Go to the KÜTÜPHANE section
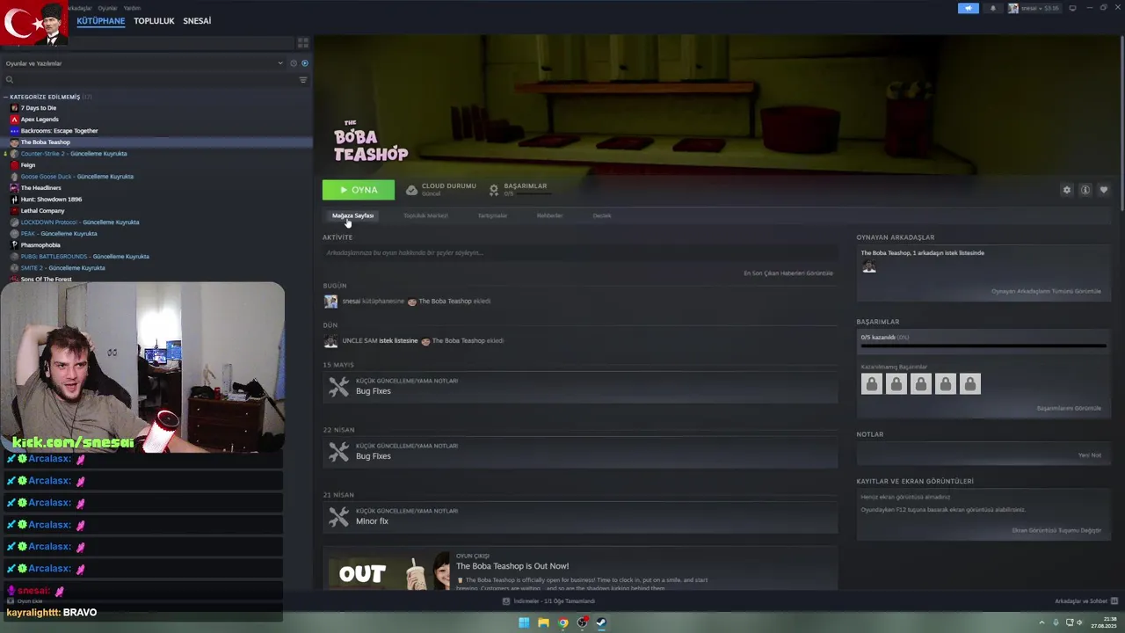 (100, 21)
